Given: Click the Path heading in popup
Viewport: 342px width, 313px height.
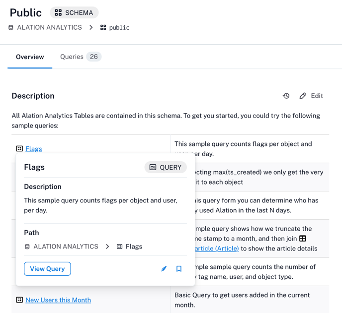Looking at the screenshot, I should pyautogui.click(x=31, y=233).
